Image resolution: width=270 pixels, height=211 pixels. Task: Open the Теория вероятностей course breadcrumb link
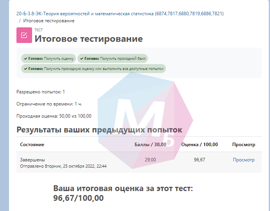point(120,14)
